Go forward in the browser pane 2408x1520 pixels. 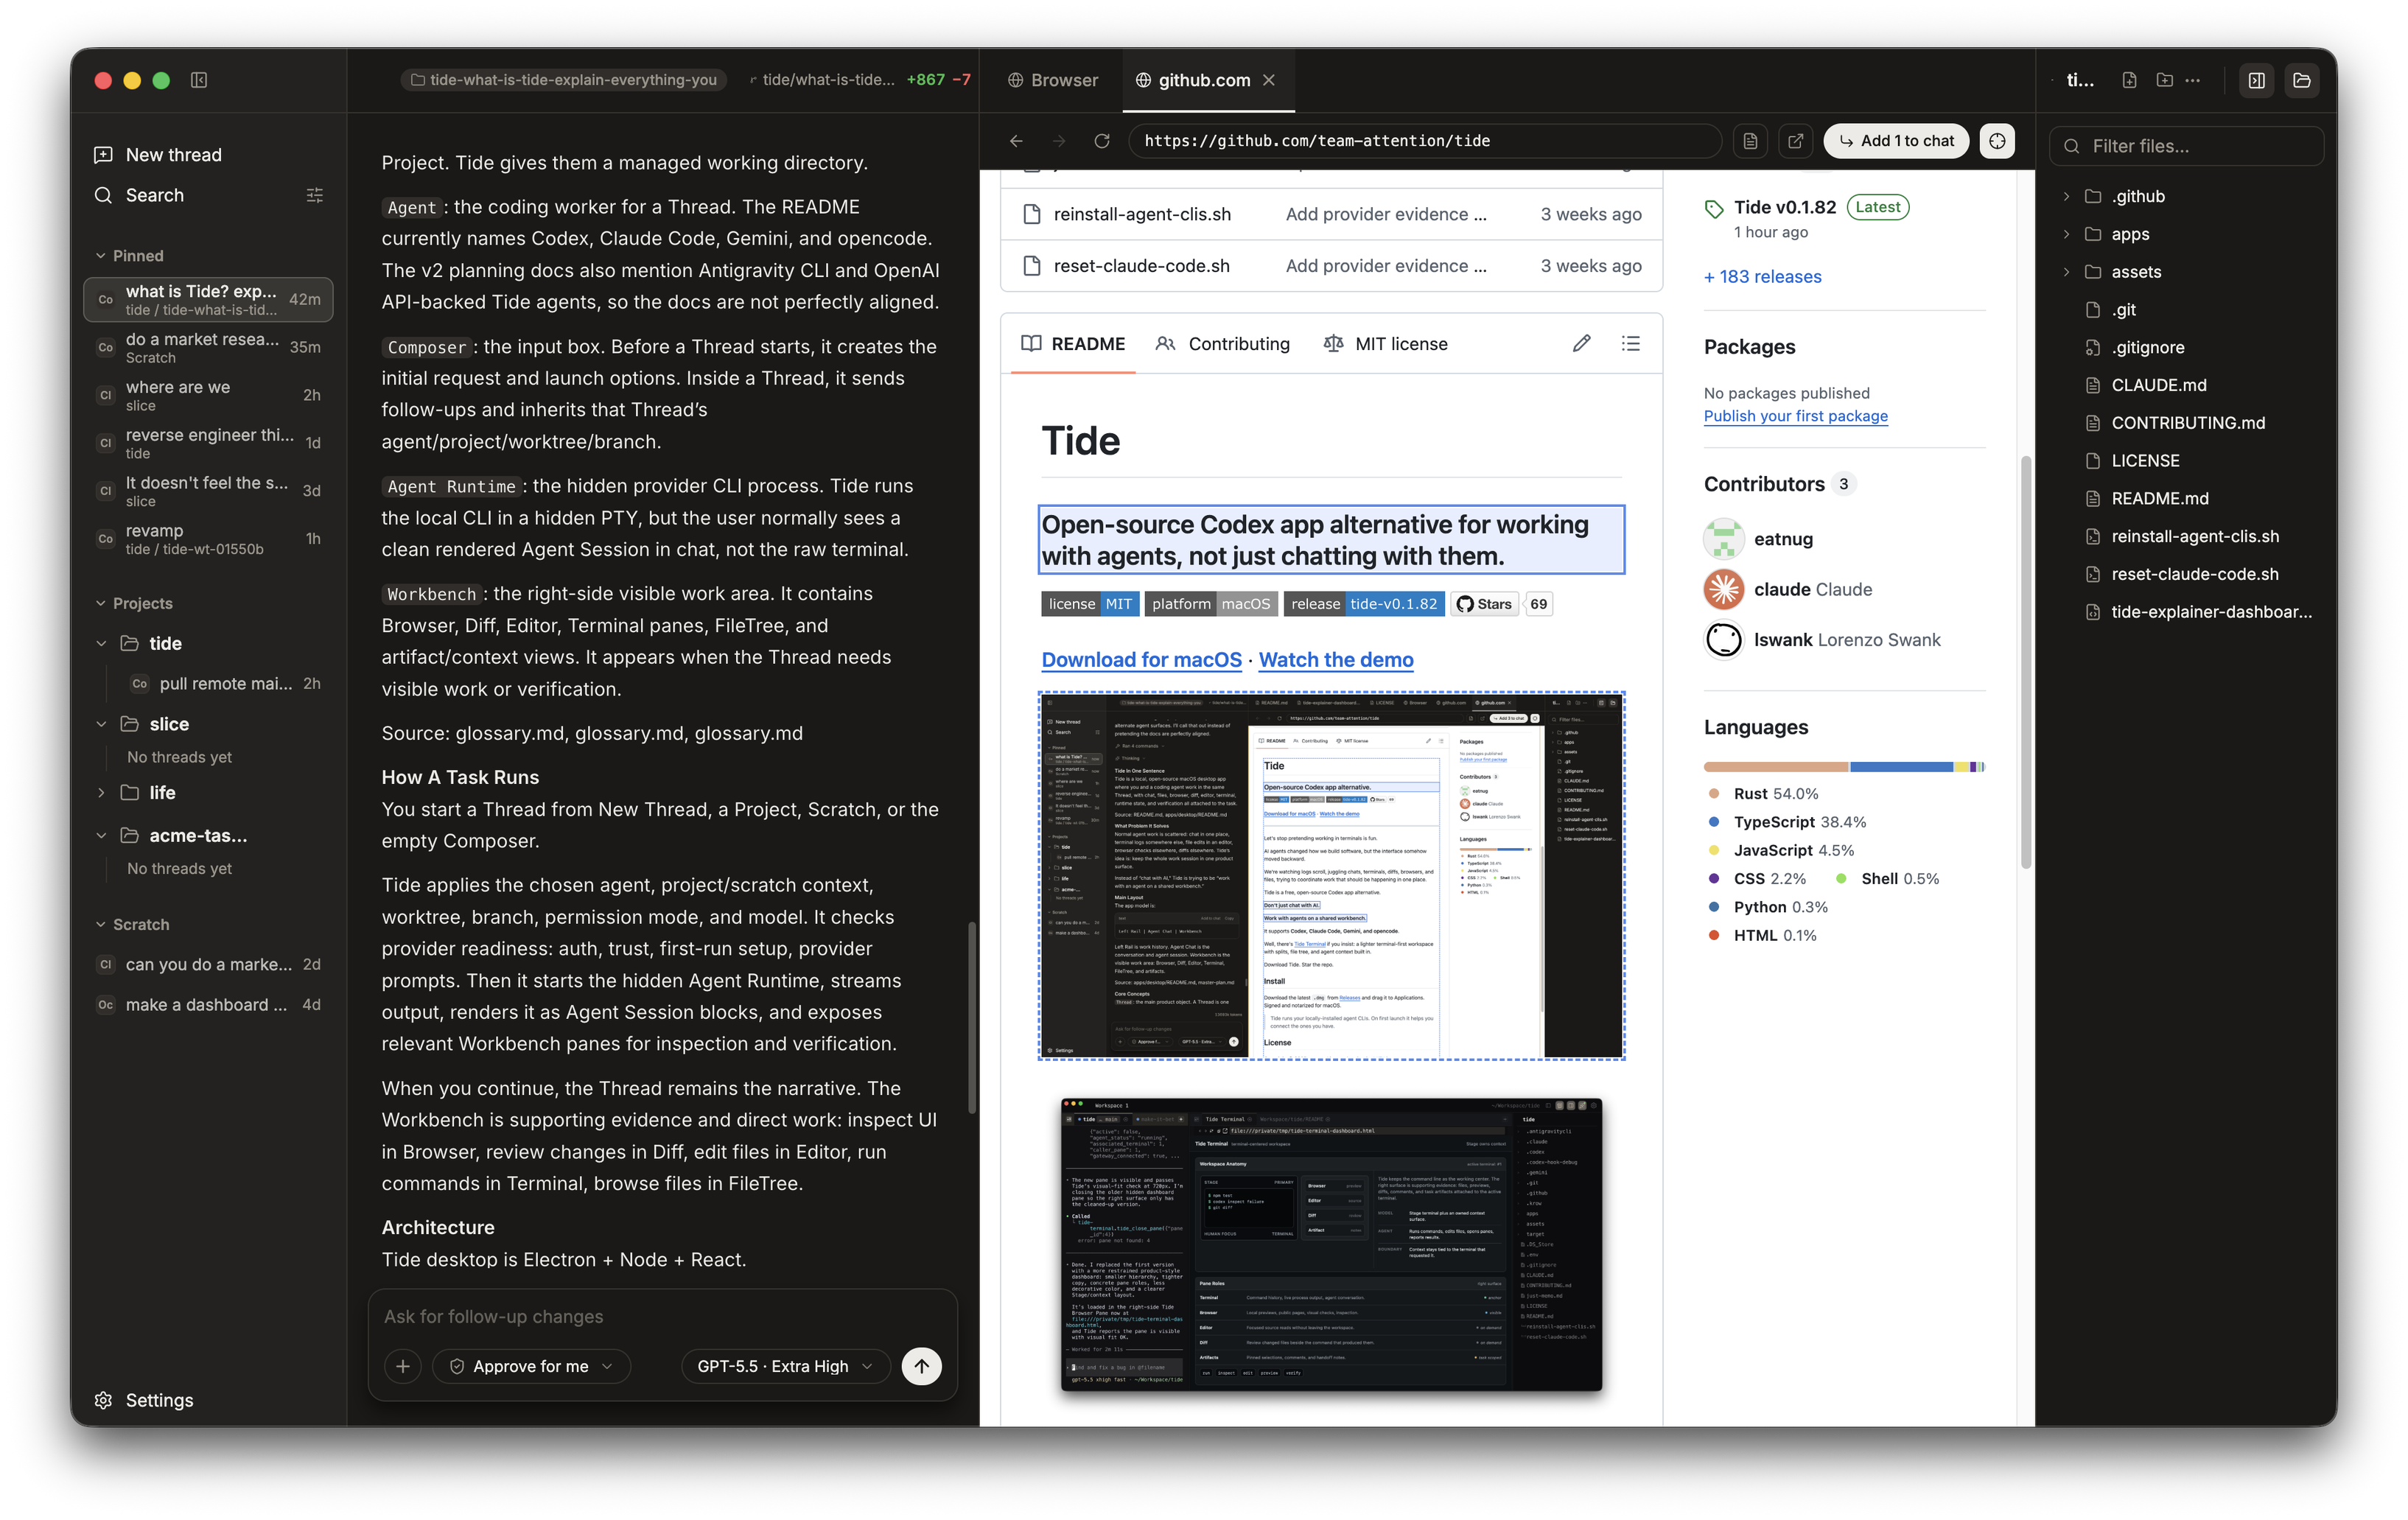click(x=1059, y=141)
